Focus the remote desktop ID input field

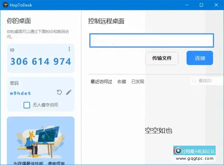[x=152, y=40]
